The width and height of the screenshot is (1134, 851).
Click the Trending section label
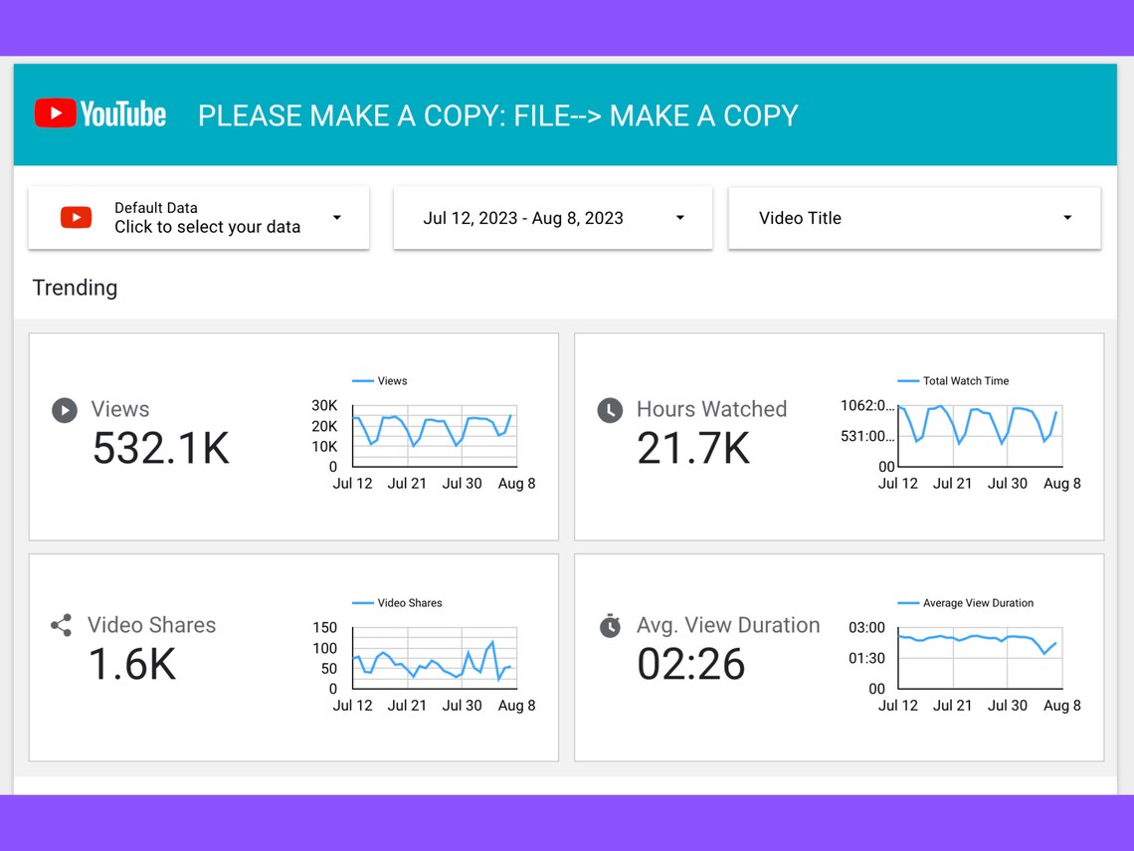[75, 288]
